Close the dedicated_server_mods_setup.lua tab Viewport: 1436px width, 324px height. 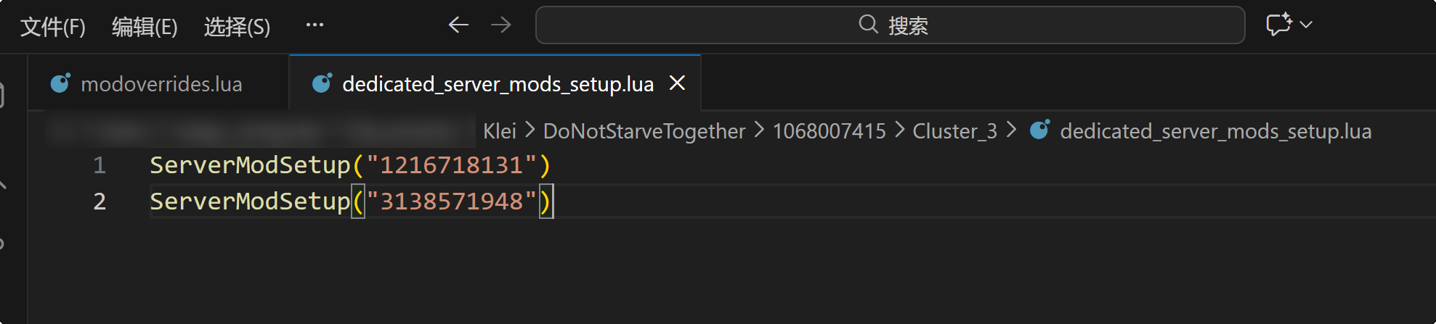[x=677, y=83]
